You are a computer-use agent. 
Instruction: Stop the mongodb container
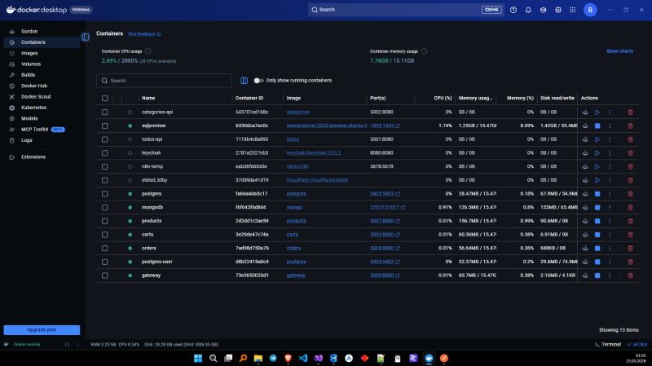pyautogui.click(x=597, y=207)
